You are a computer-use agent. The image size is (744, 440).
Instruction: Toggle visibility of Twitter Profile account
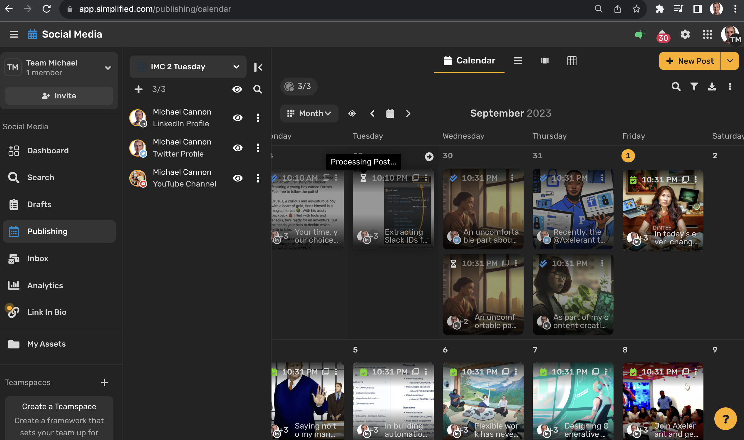[237, 148]
